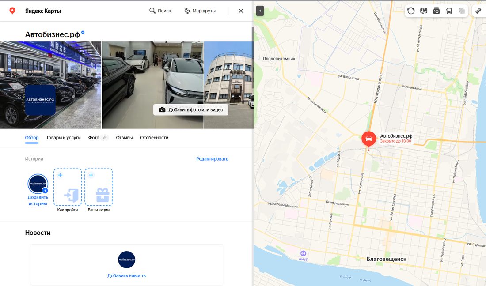Open search via the Поиск magnifier
The height and width of the screenshot is (286, 486).
tap(160, 11)
